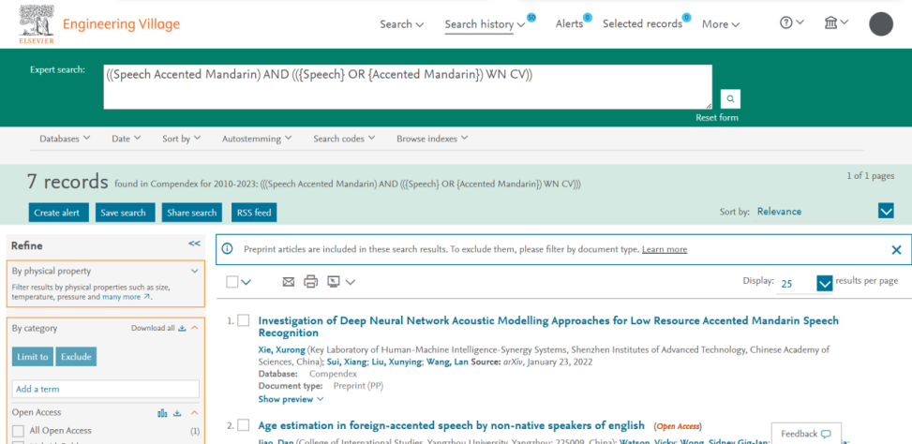Open the many more physical properties link
Image resolution: width=912 pixels, height=444 pixels.
[127, 297]
